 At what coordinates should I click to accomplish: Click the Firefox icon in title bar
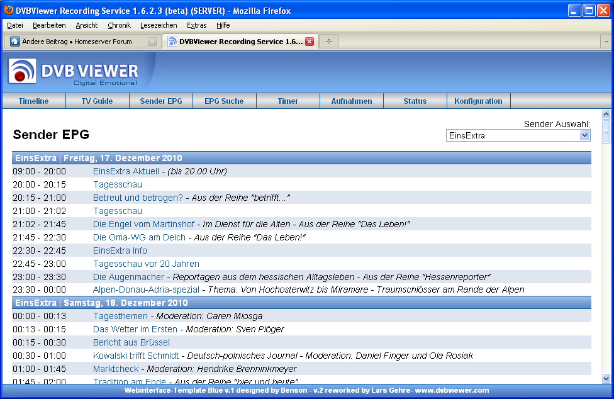click(9, 10)
